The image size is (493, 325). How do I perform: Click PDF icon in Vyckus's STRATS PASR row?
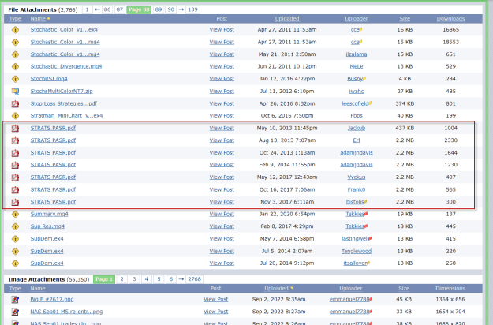click(x=15, y=177)
